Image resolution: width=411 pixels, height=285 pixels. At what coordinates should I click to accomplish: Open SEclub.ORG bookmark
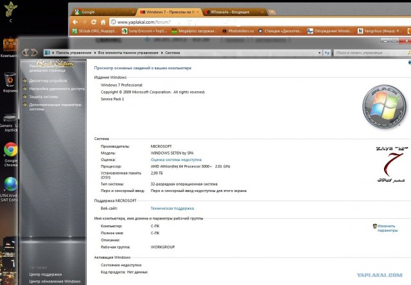point(94,31)
